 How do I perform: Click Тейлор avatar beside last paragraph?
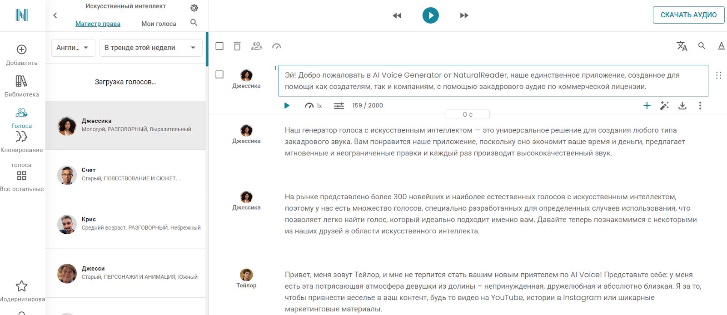246,275
